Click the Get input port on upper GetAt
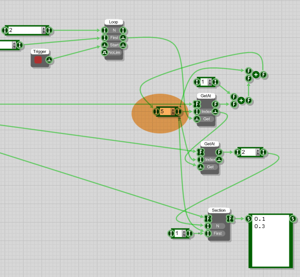The image size is (300, 277). pyautogui.click(x=197, y=119)
